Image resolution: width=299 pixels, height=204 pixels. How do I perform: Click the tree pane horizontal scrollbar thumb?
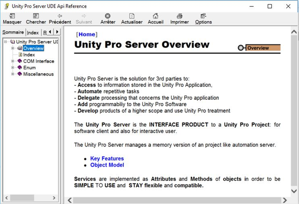pyautogui.click(x=22, y=198)
